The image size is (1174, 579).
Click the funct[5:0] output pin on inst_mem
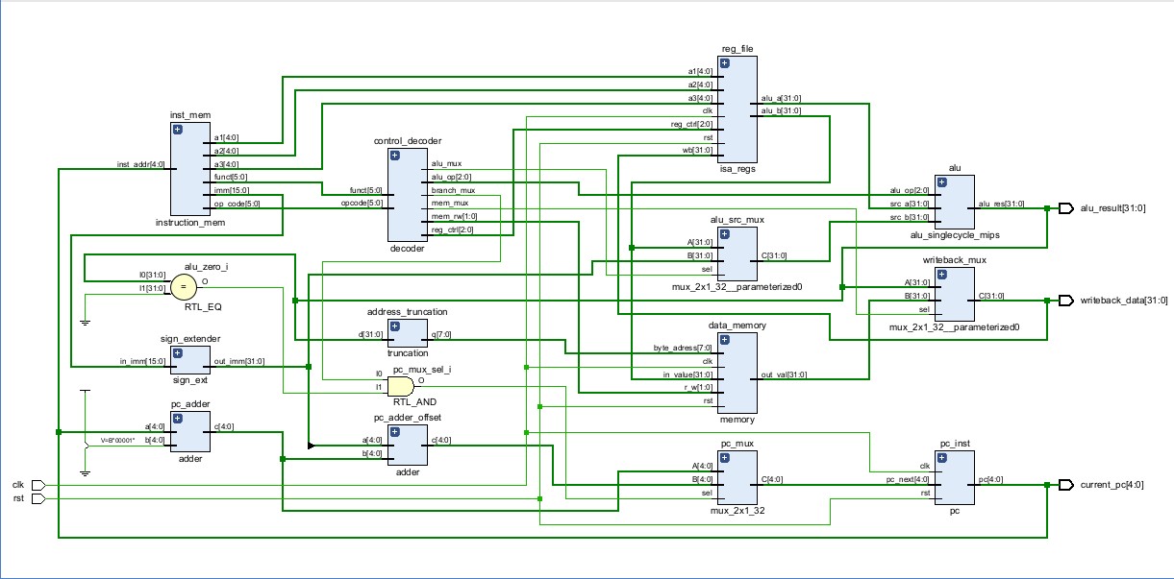click(231, 177)
